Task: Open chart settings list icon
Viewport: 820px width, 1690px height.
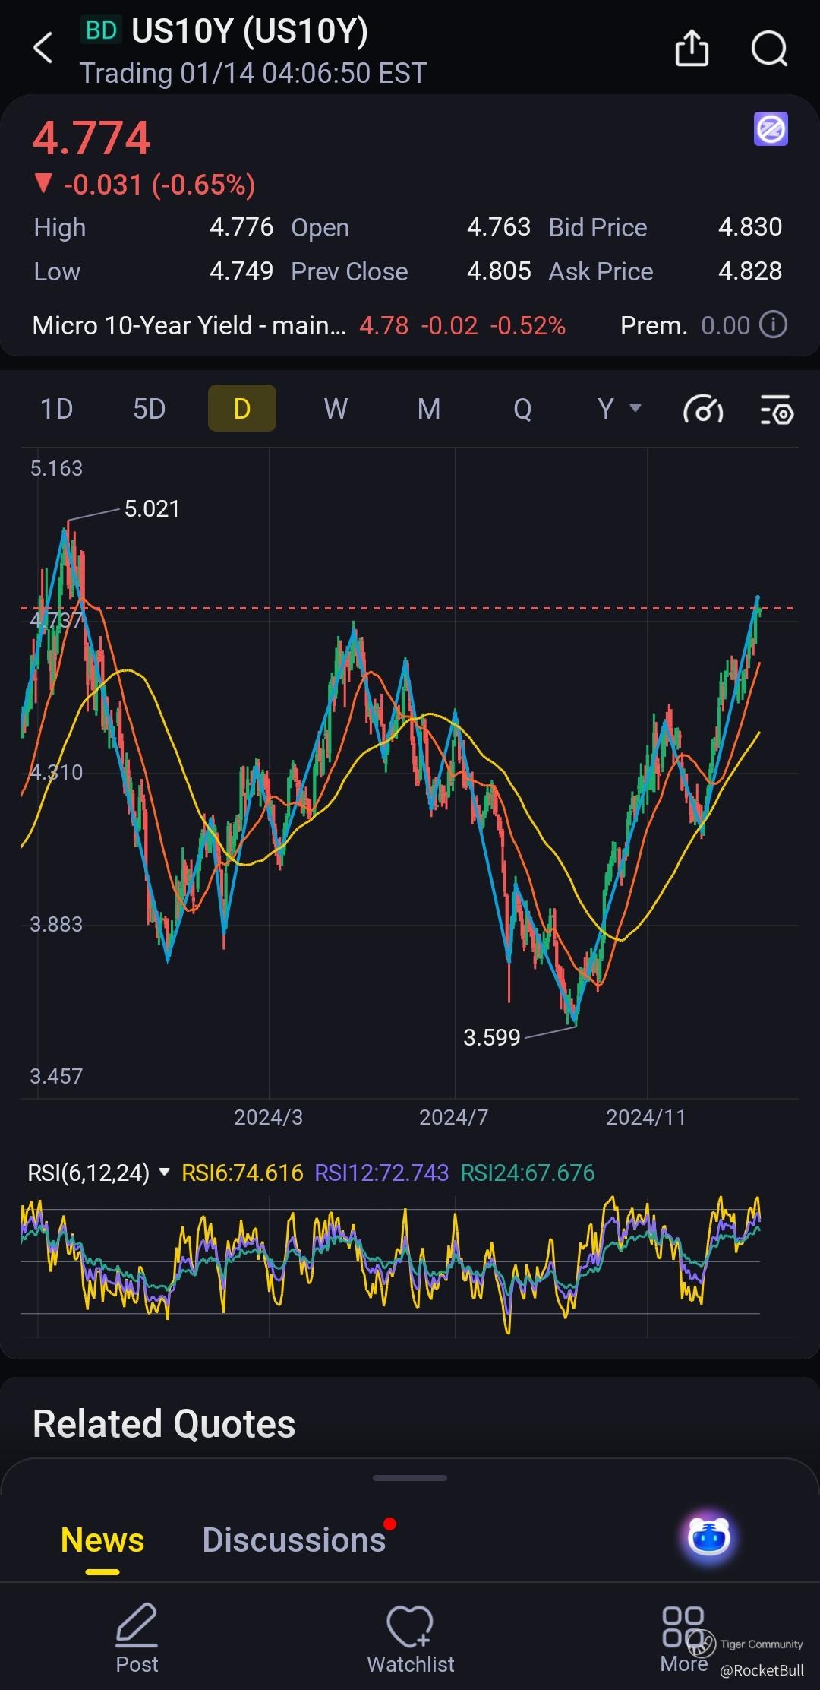Action: point(777,410)
